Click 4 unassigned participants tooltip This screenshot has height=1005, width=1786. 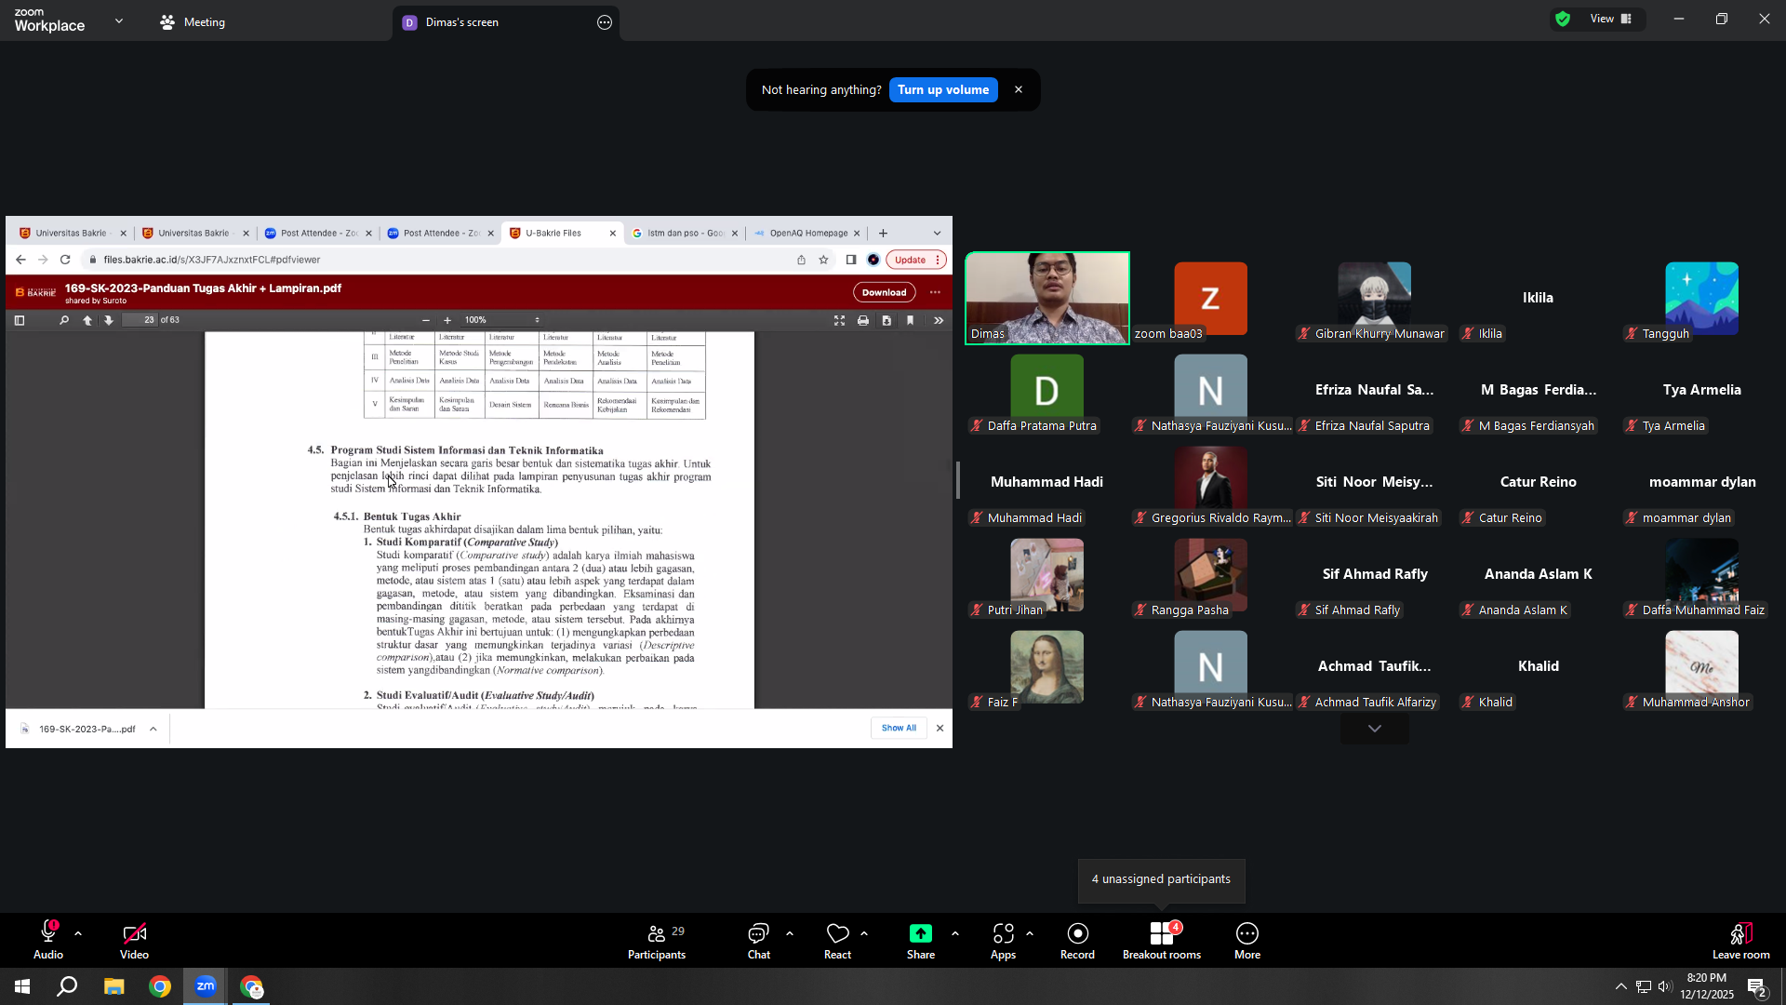(1161, 879)
